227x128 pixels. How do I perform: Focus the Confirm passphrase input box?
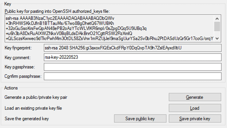(x=133, y=76)
